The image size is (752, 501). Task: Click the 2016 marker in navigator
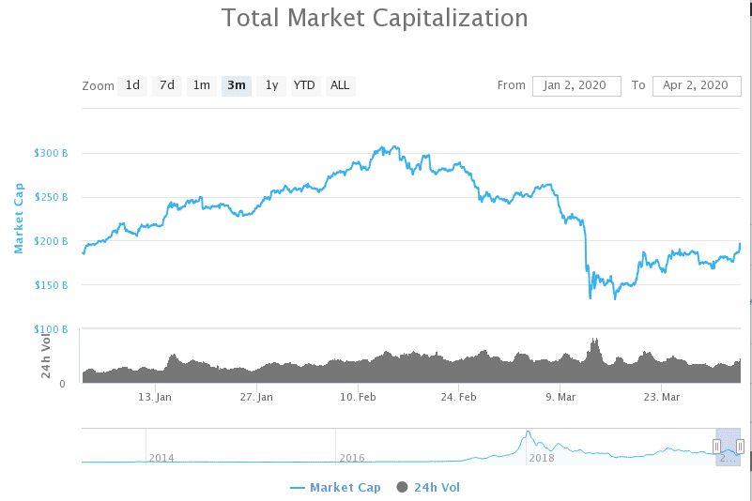tap(352, 458)
